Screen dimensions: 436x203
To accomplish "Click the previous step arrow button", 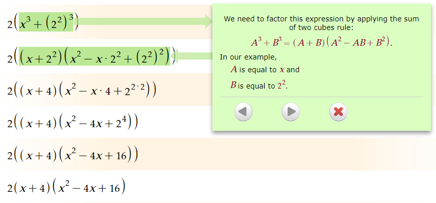I will 243,112.
